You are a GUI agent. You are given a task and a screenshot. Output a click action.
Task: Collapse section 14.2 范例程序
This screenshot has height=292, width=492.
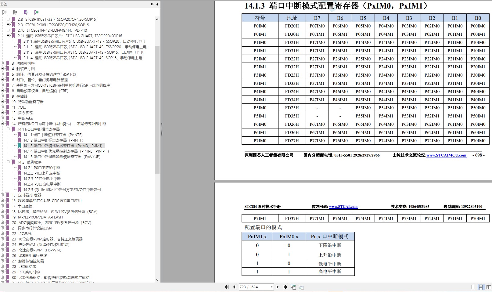(8, 162)
